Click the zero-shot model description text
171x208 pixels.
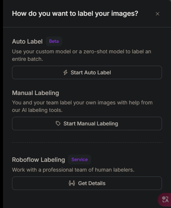point(82,55)
